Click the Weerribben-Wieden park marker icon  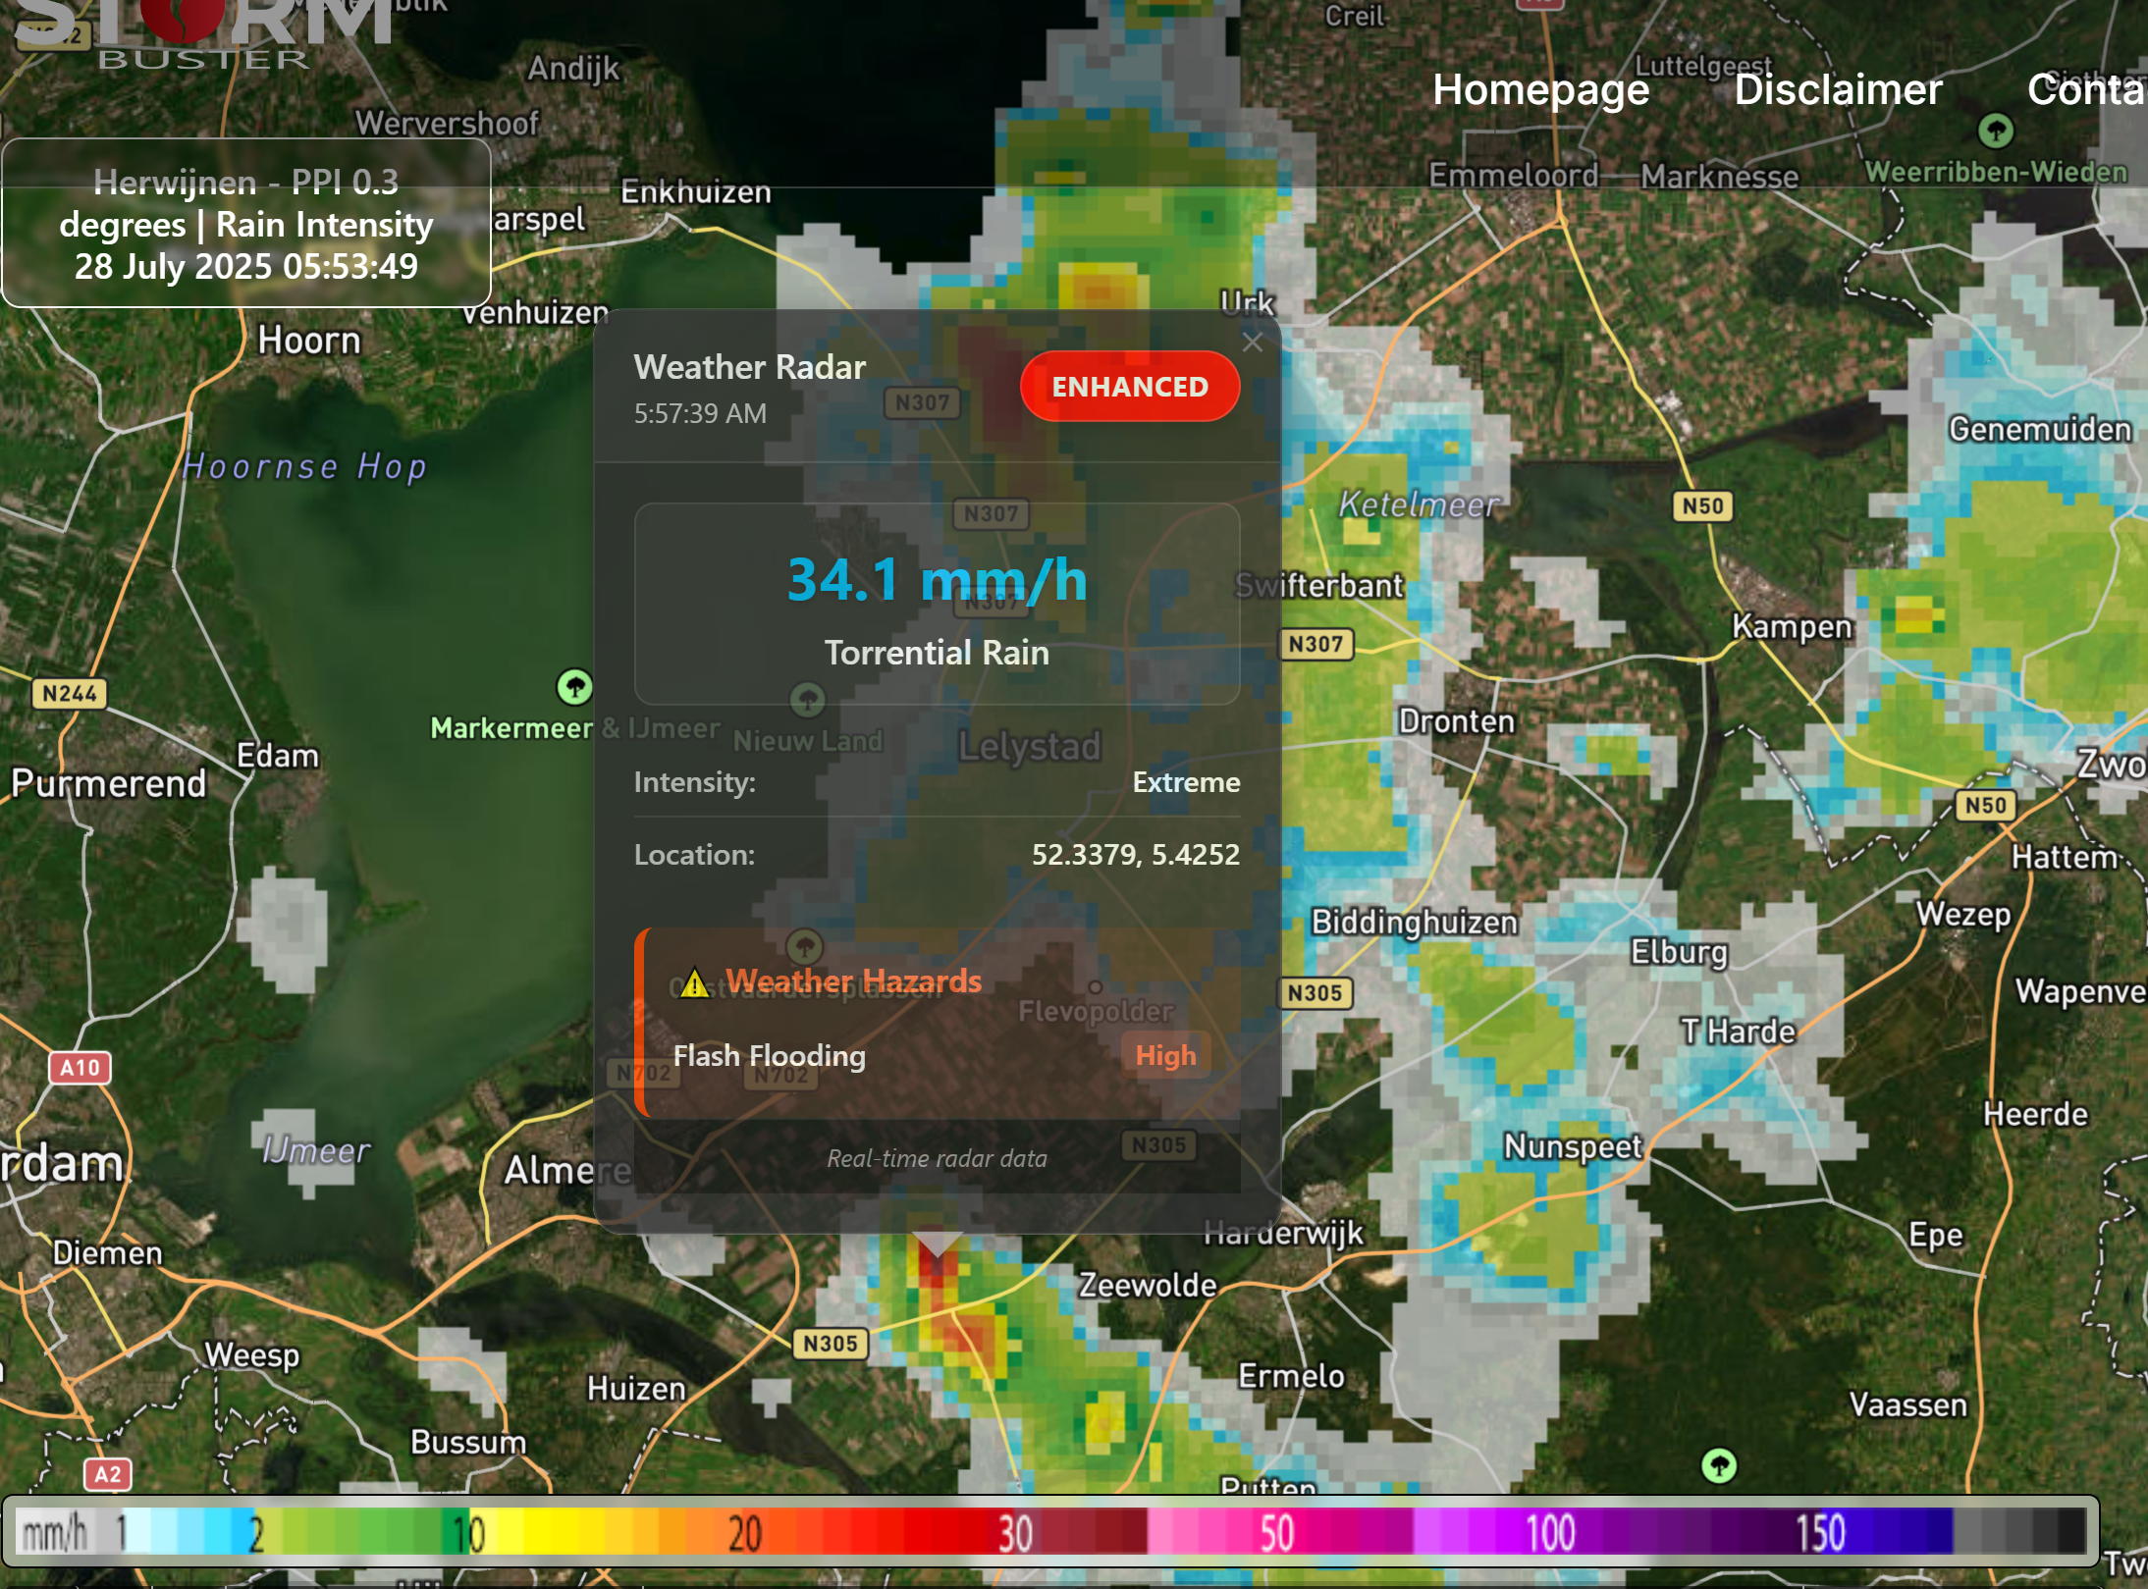coord(1996,130)
